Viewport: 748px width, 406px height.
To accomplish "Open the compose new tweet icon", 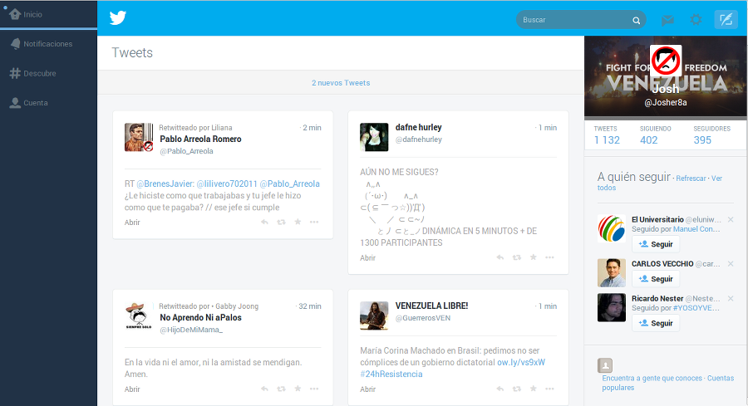I will [726, 20].
